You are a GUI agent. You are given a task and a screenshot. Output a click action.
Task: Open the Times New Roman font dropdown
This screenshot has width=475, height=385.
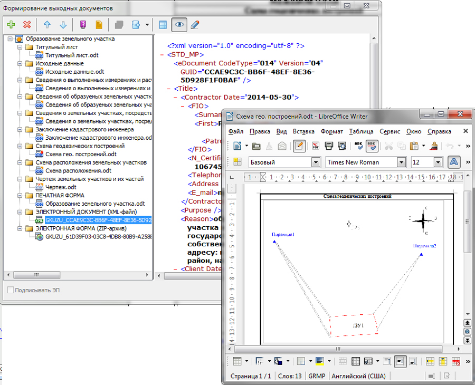point(402,162)
